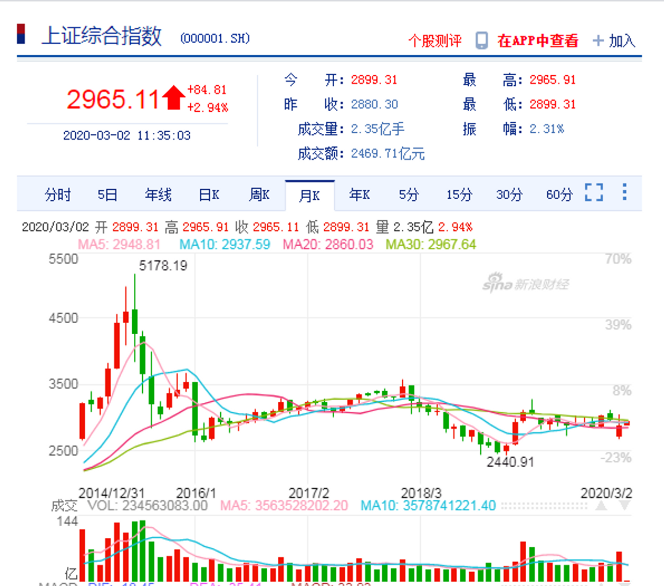Click the -23% right axis label
The height and width of the screenshot is (586, 664).
pos(616,458)
